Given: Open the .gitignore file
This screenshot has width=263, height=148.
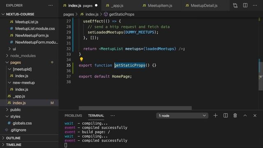Looking at the screenshot, I should click(18, 130).
